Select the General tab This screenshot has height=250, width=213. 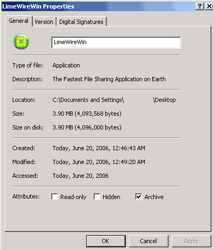click(x=18, y=21)
